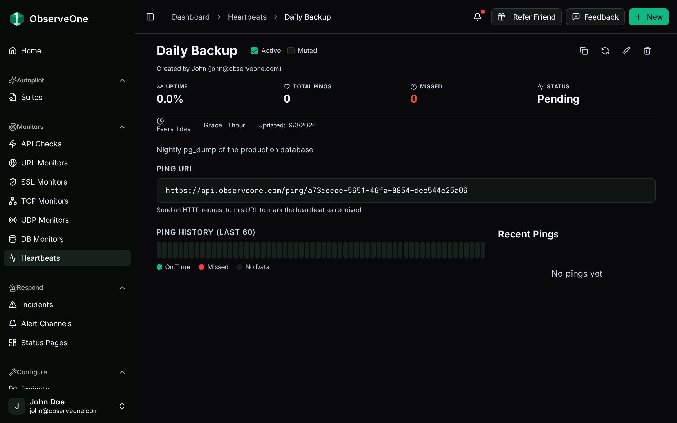Go to Alert Channels

pos(67,324)
